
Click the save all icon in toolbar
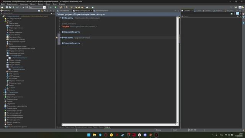[10, 7]
